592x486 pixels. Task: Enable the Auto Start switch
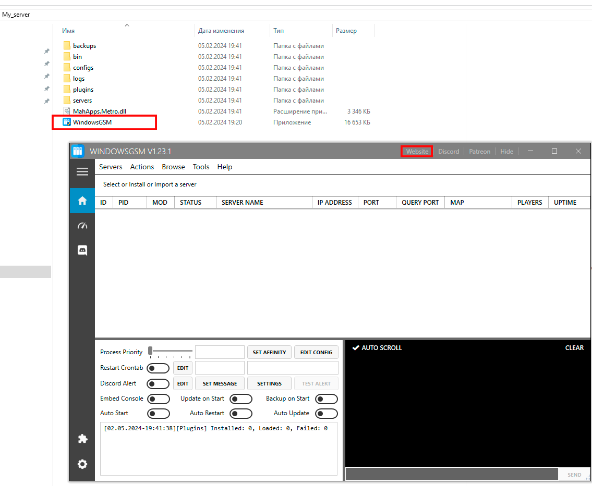pyautogui.click(x=158, y=414)
